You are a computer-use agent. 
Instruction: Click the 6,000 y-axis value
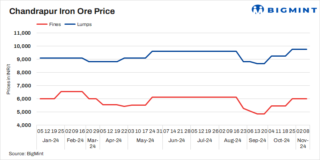pyautogui.click(x=25, y=99)
